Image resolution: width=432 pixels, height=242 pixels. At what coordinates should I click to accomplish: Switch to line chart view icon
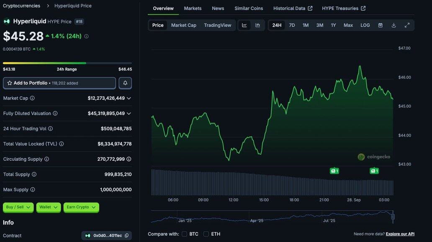[244, 25]
